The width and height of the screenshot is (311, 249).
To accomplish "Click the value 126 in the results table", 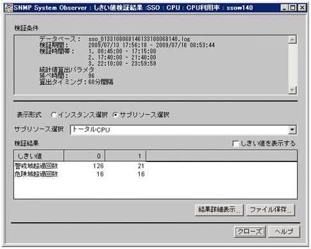I will [98, 166].
